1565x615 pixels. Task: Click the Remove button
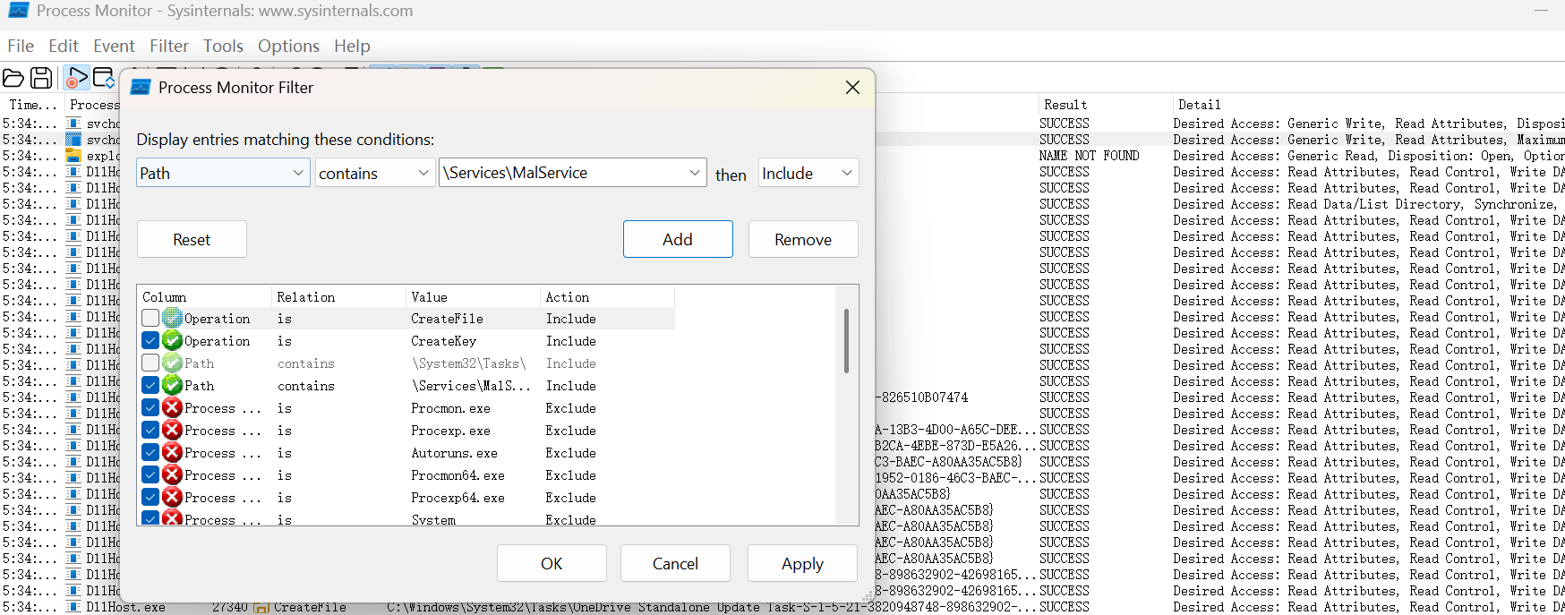click(803, 239)
